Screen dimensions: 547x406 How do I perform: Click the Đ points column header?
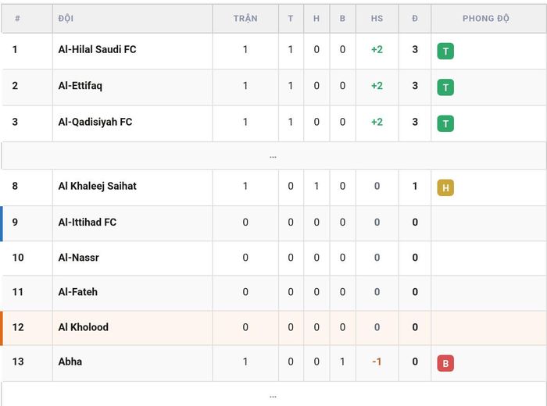tap(415, 19)
